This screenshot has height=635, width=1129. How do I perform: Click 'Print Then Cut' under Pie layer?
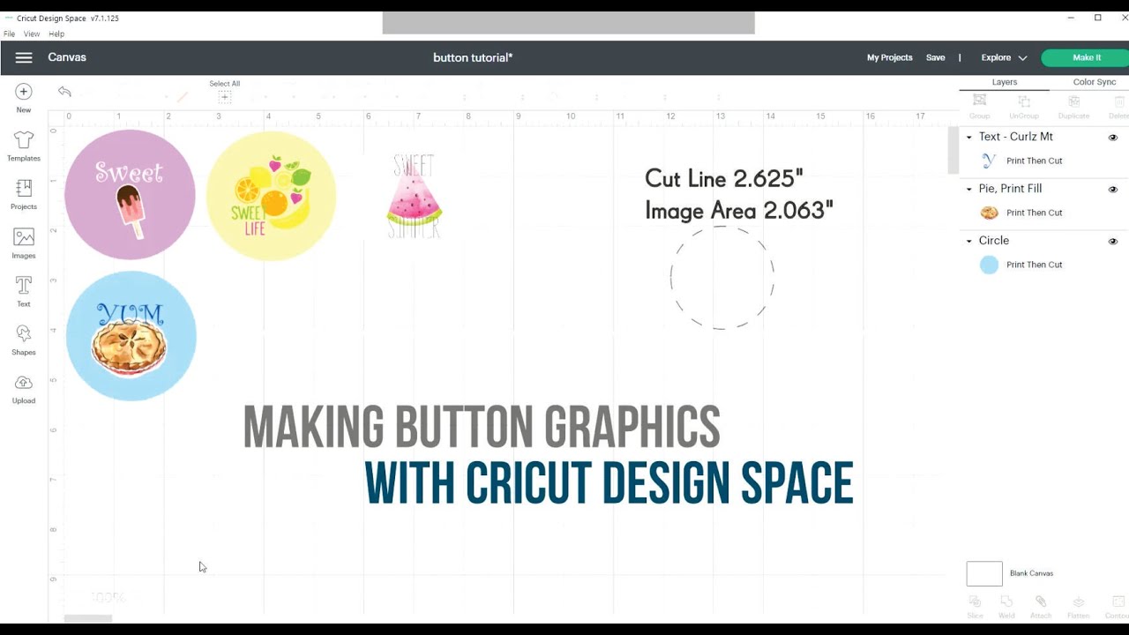pos(1034,213)
